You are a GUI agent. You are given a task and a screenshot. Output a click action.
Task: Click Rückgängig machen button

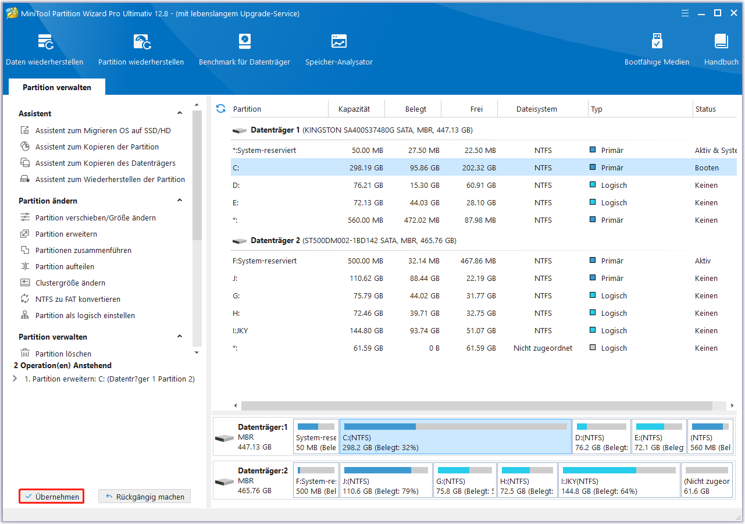tap(144, 497)
